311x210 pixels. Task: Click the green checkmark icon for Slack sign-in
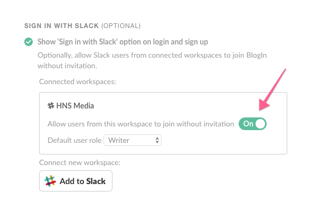(x=29, y=42)
